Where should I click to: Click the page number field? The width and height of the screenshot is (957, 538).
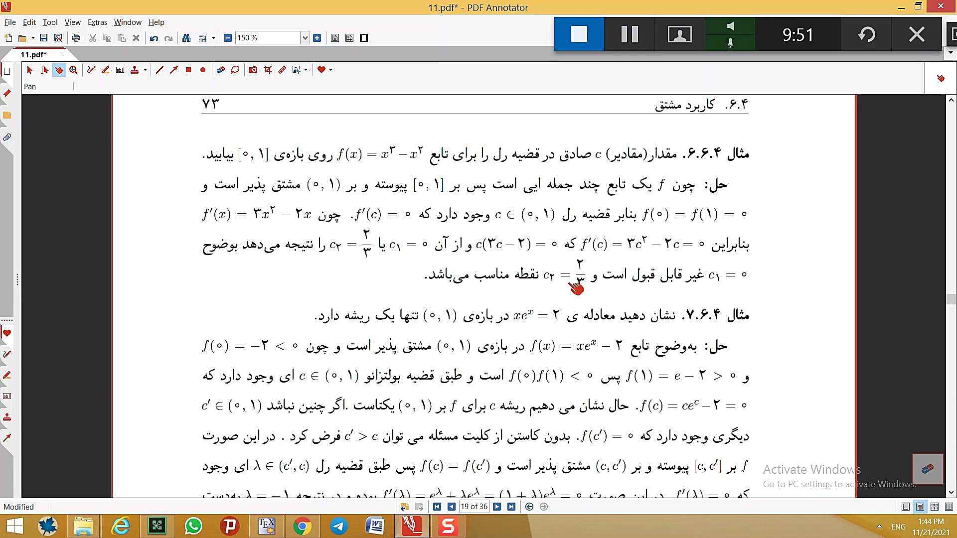474,507
